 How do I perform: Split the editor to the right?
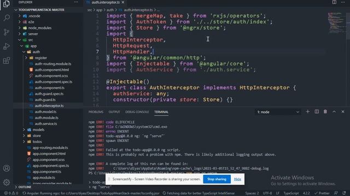click(x=334, y=2)
